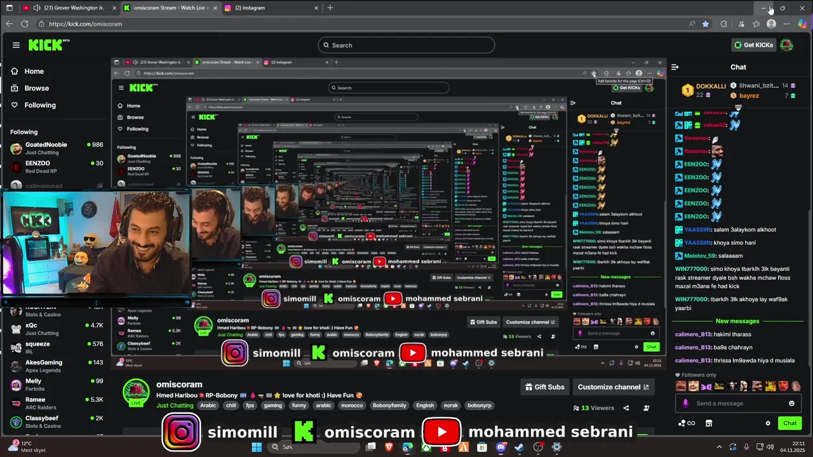
Task: Click the purple microphone icon in chat input
Action: pyautogui.click(x=685, y=403)
